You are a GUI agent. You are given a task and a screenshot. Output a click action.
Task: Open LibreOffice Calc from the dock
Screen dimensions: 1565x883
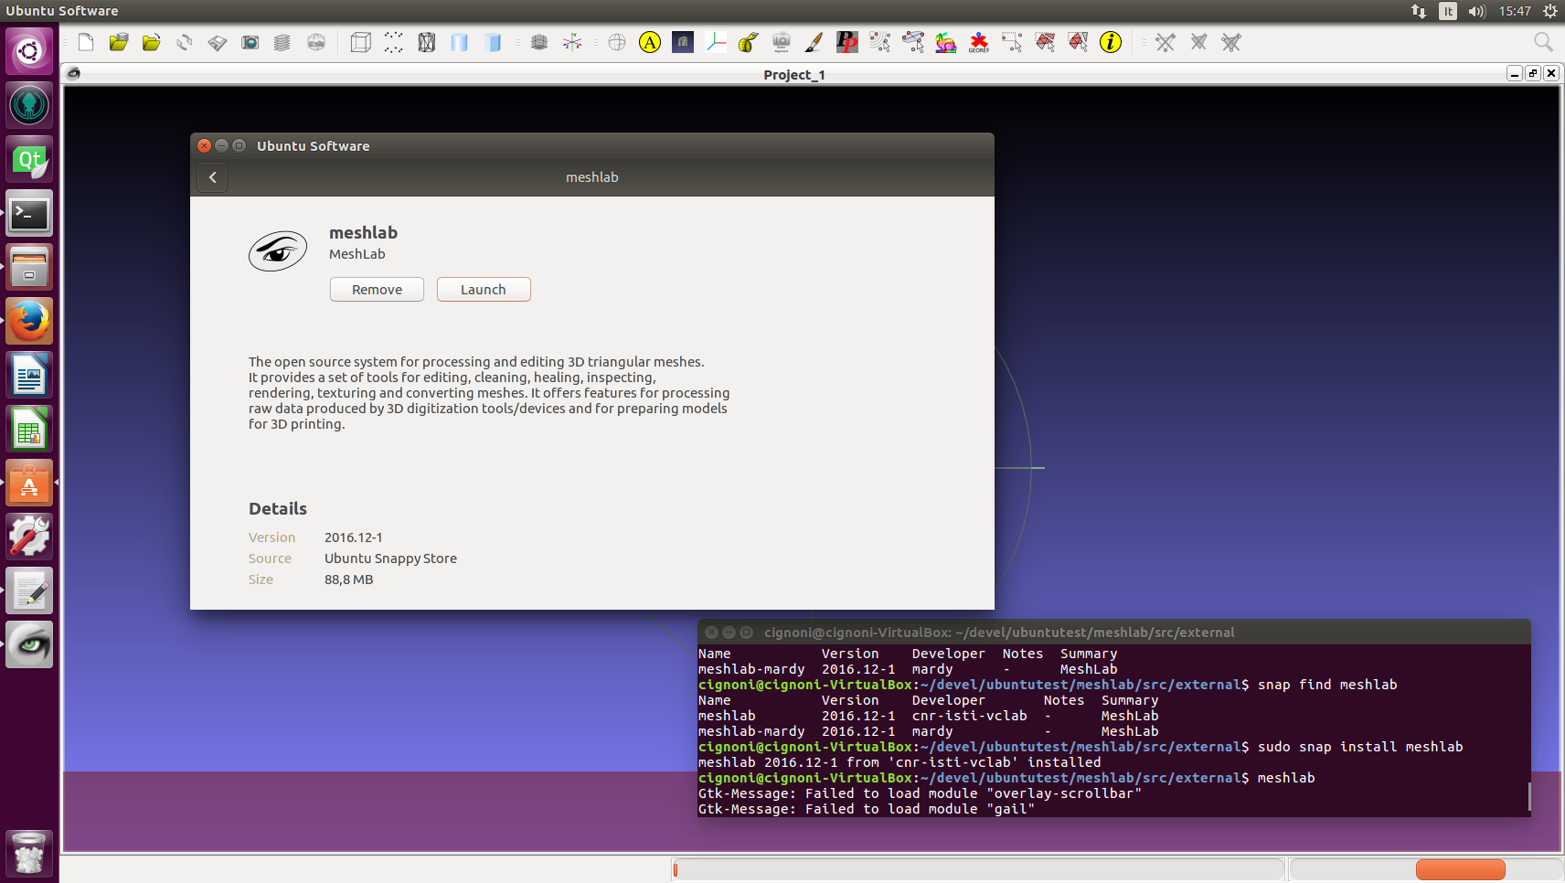[29, 430]
